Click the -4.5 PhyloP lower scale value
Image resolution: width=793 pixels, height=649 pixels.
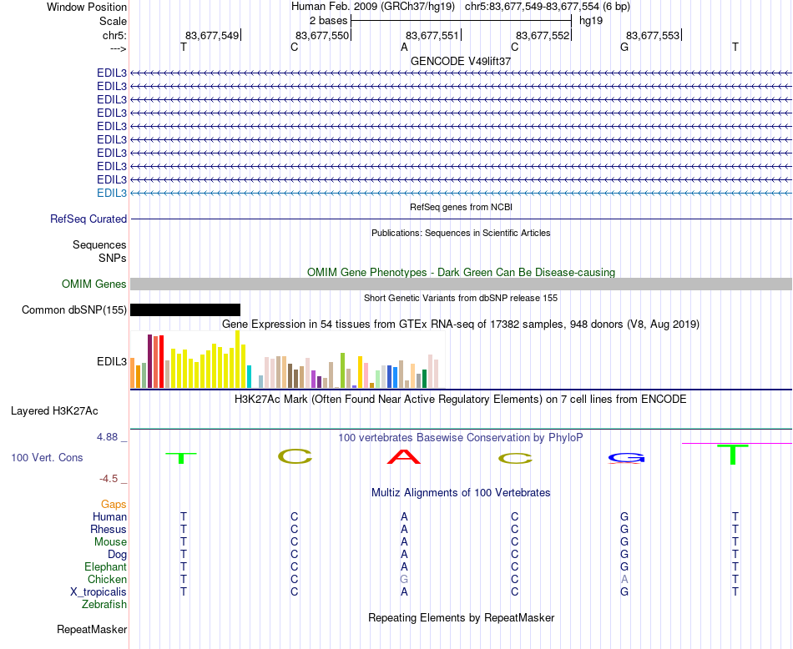click(x=109, y=479)
